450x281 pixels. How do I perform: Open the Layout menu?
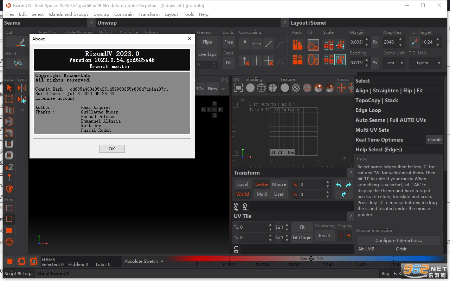(171, 14)
